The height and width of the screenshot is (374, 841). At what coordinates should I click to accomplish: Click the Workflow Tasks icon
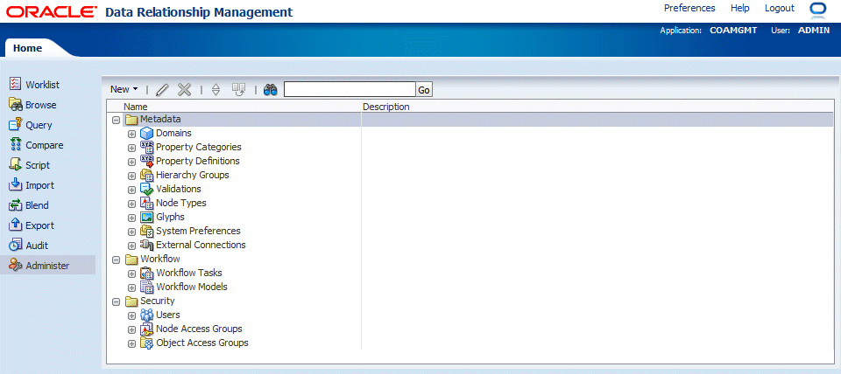click(x=146, y=273)
